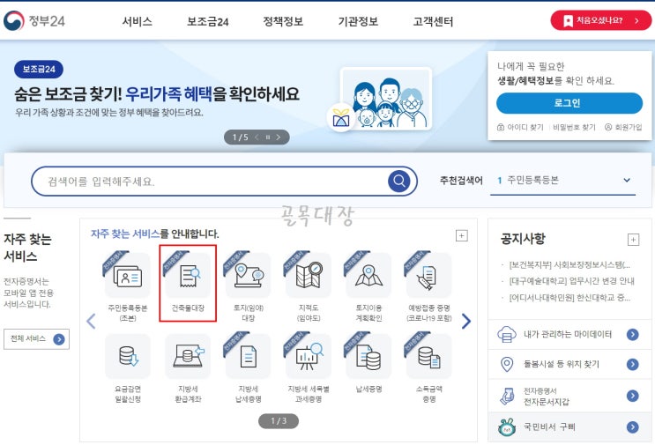Click the 비밀번호 찾기 link
This screenshot has height=445, width=655.
[574, 127]
